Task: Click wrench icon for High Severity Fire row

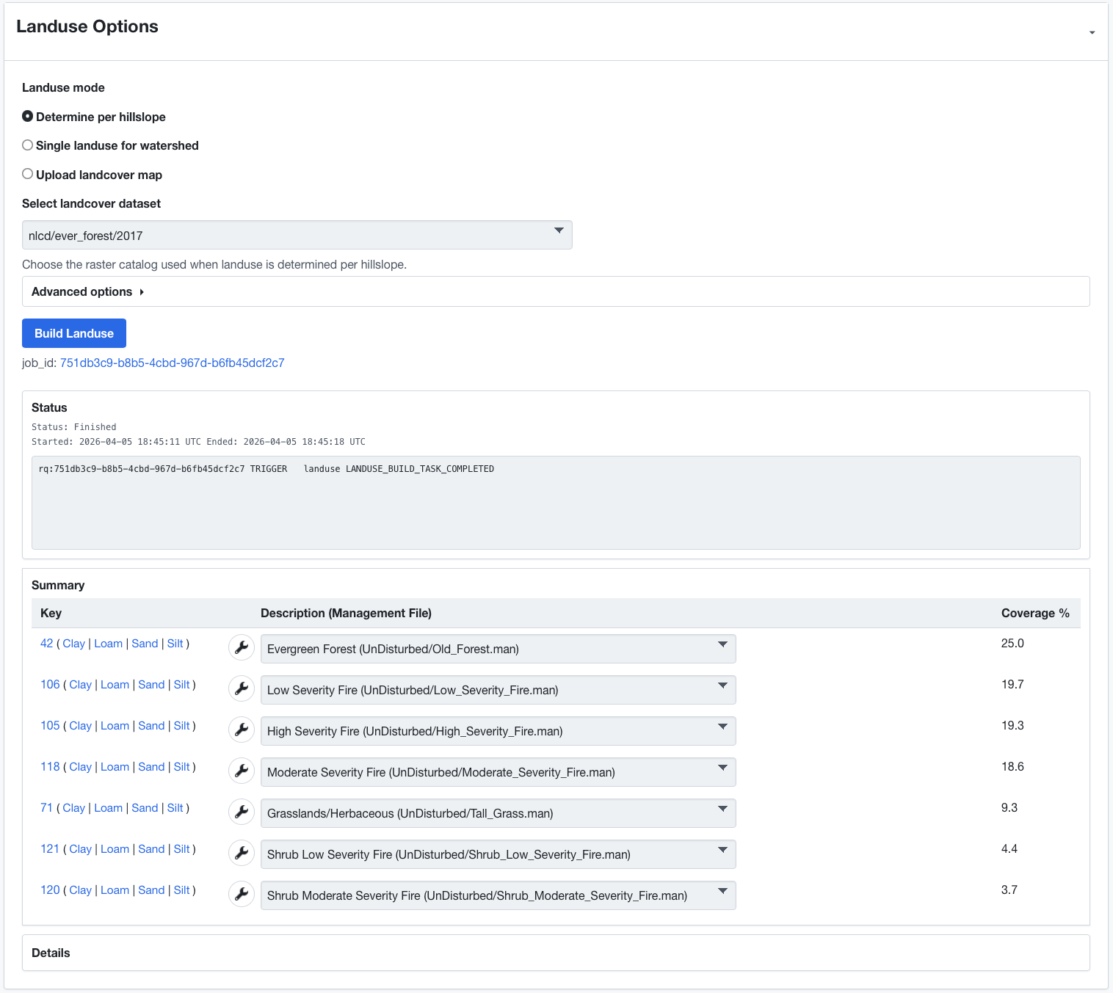Action: pyautogui.click(x=241, y=730)
